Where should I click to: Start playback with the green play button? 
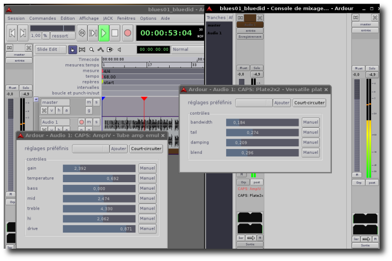point(104,33)
